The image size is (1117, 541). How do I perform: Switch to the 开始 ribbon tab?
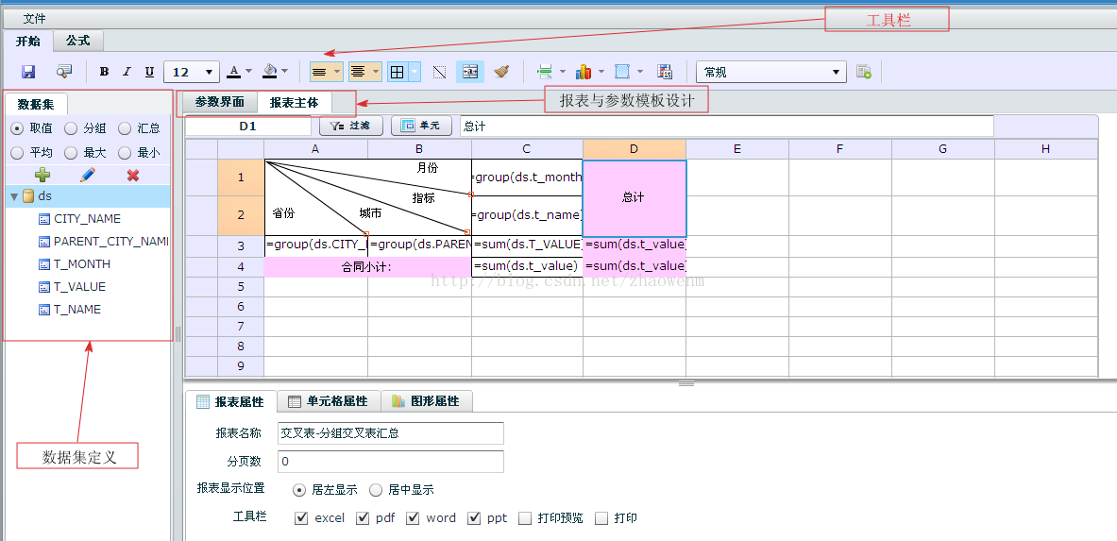(27, 42)
